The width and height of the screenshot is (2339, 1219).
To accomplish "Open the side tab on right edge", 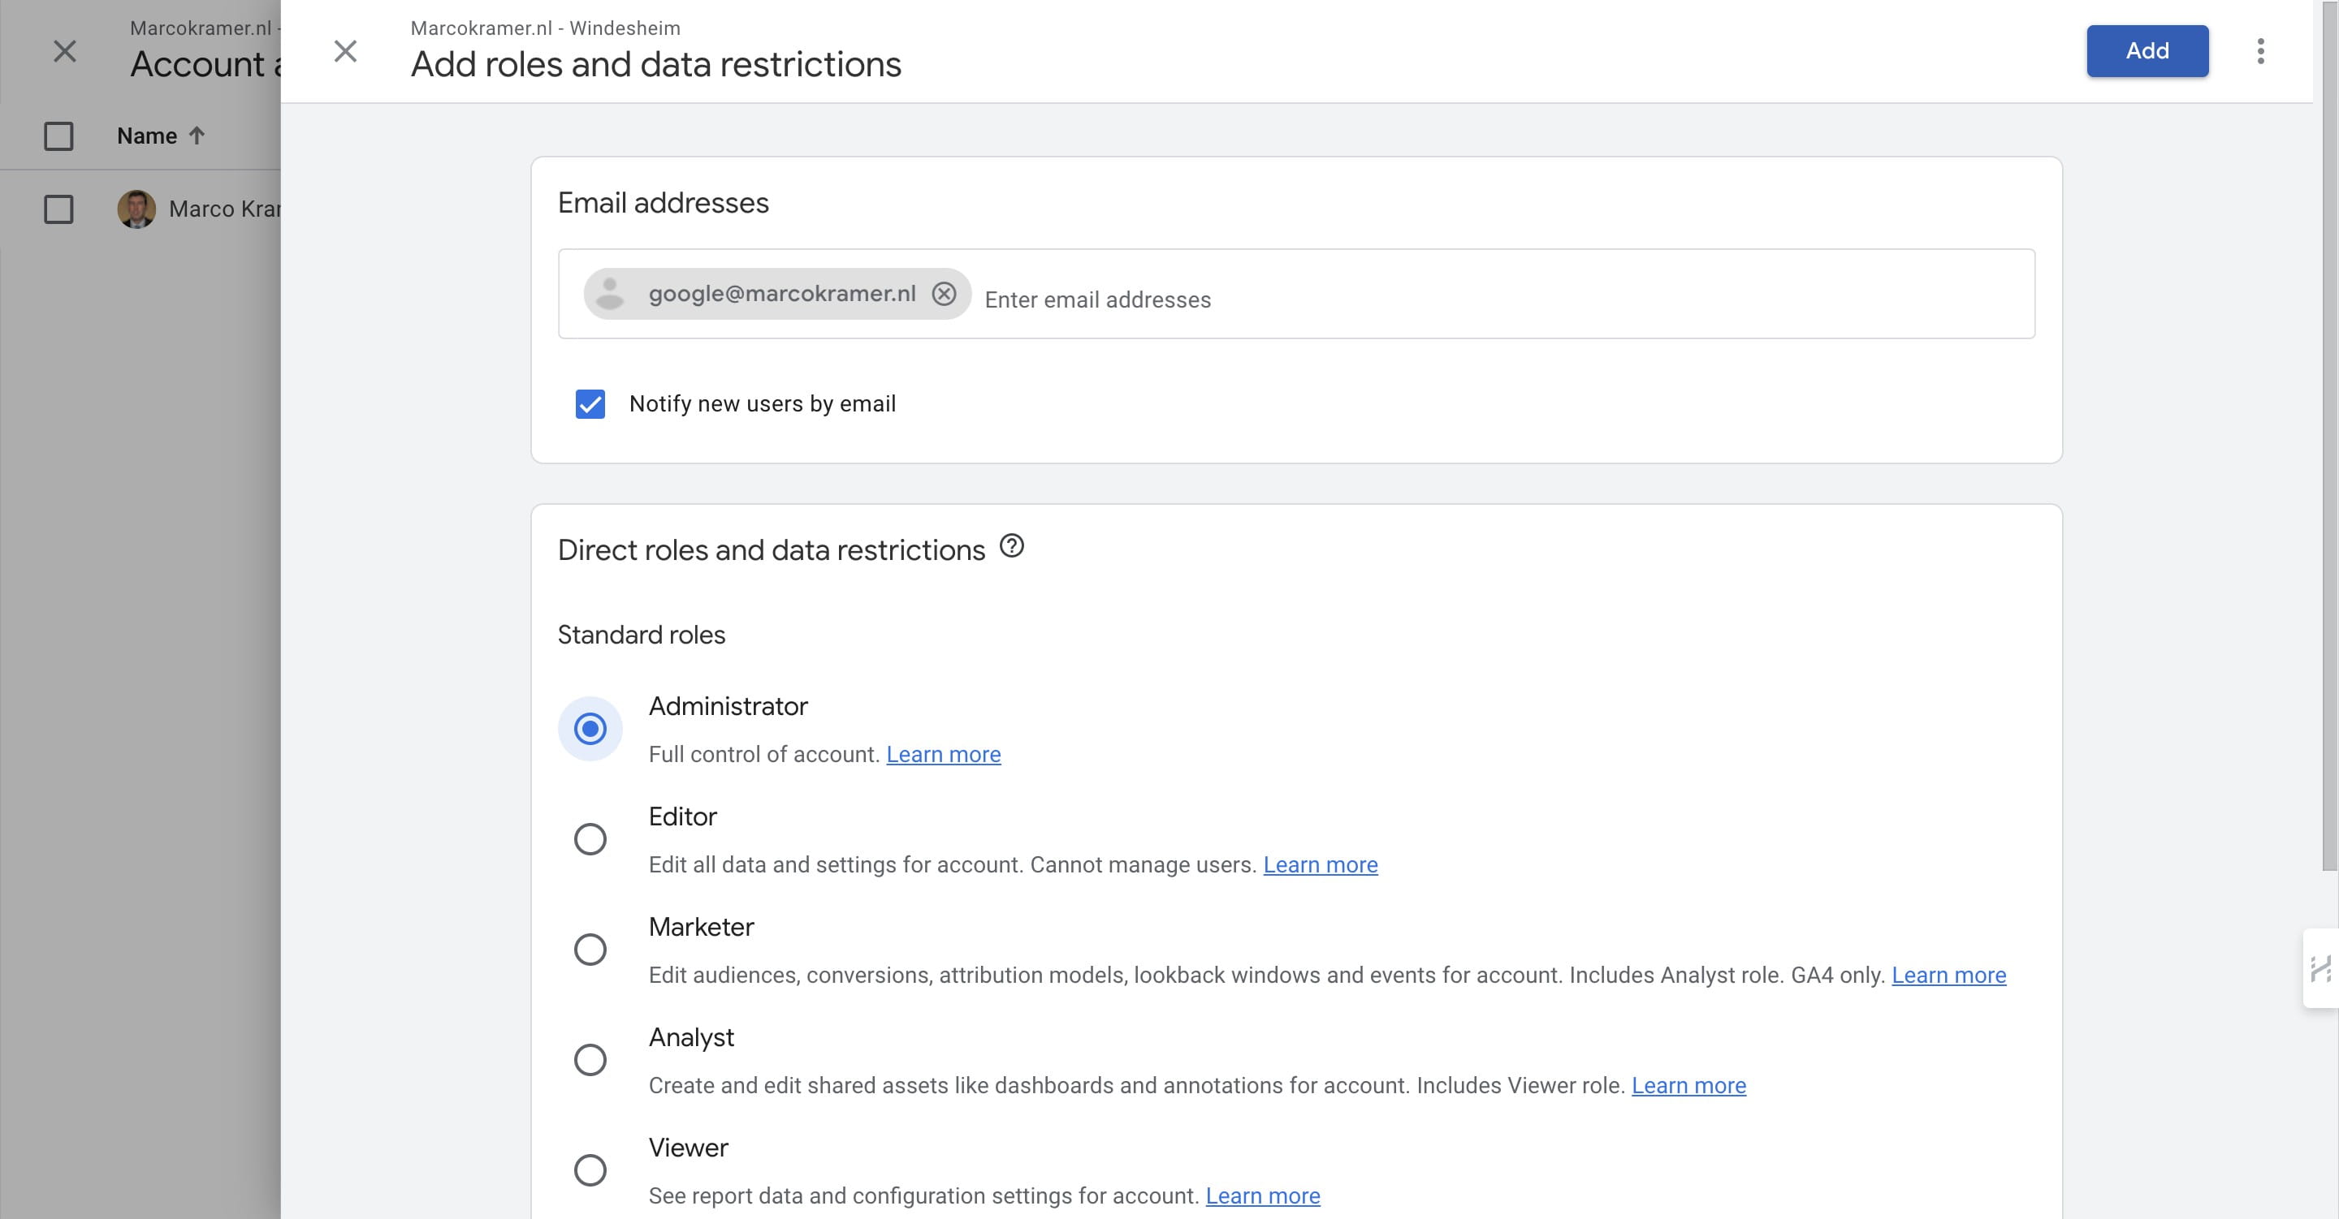I will coord(2321,968).
